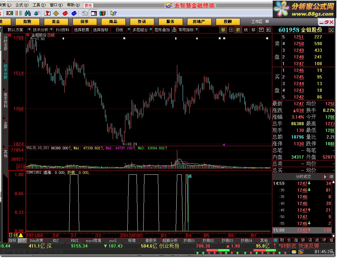Toggle 细 detail button beside 分时成交
The image size is (337, 258).
[x=331, y=177]
